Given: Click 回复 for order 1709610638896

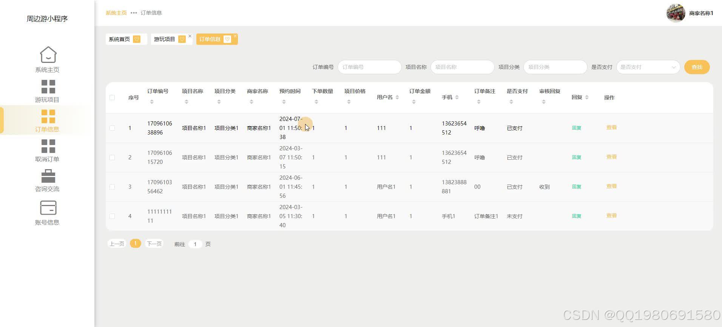Looking at the screenshot, I should (577, 128).
